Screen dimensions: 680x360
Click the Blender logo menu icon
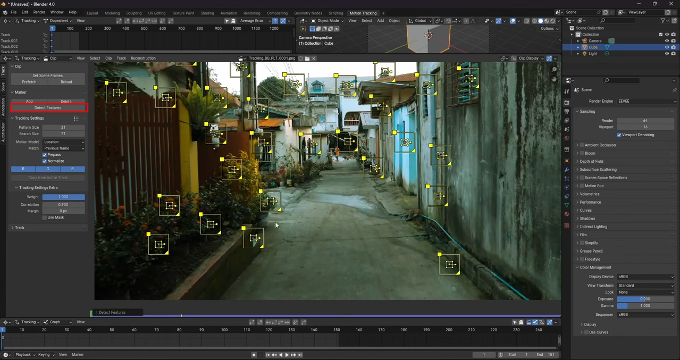pos(5,12)
